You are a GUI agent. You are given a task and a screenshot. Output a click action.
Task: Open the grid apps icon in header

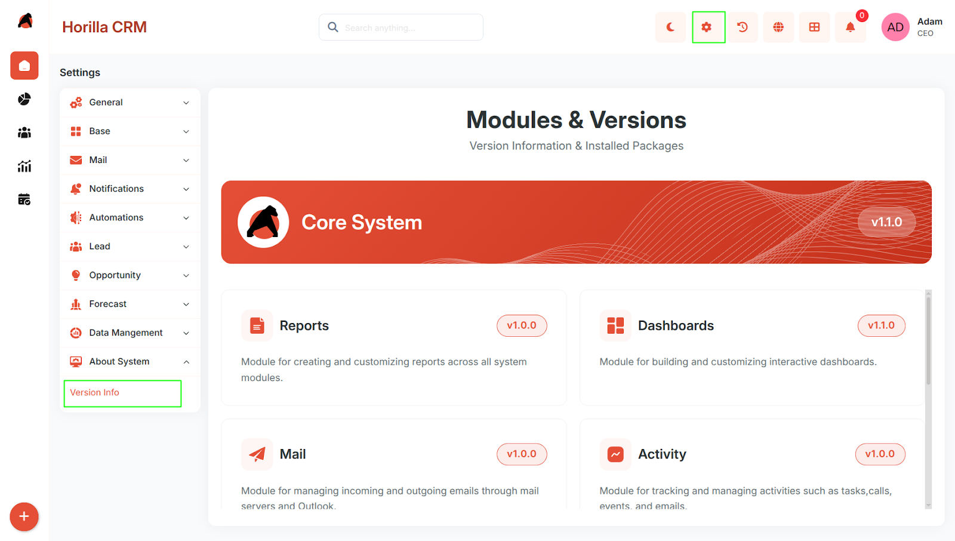pyautogui.click(x=814, y=27)
